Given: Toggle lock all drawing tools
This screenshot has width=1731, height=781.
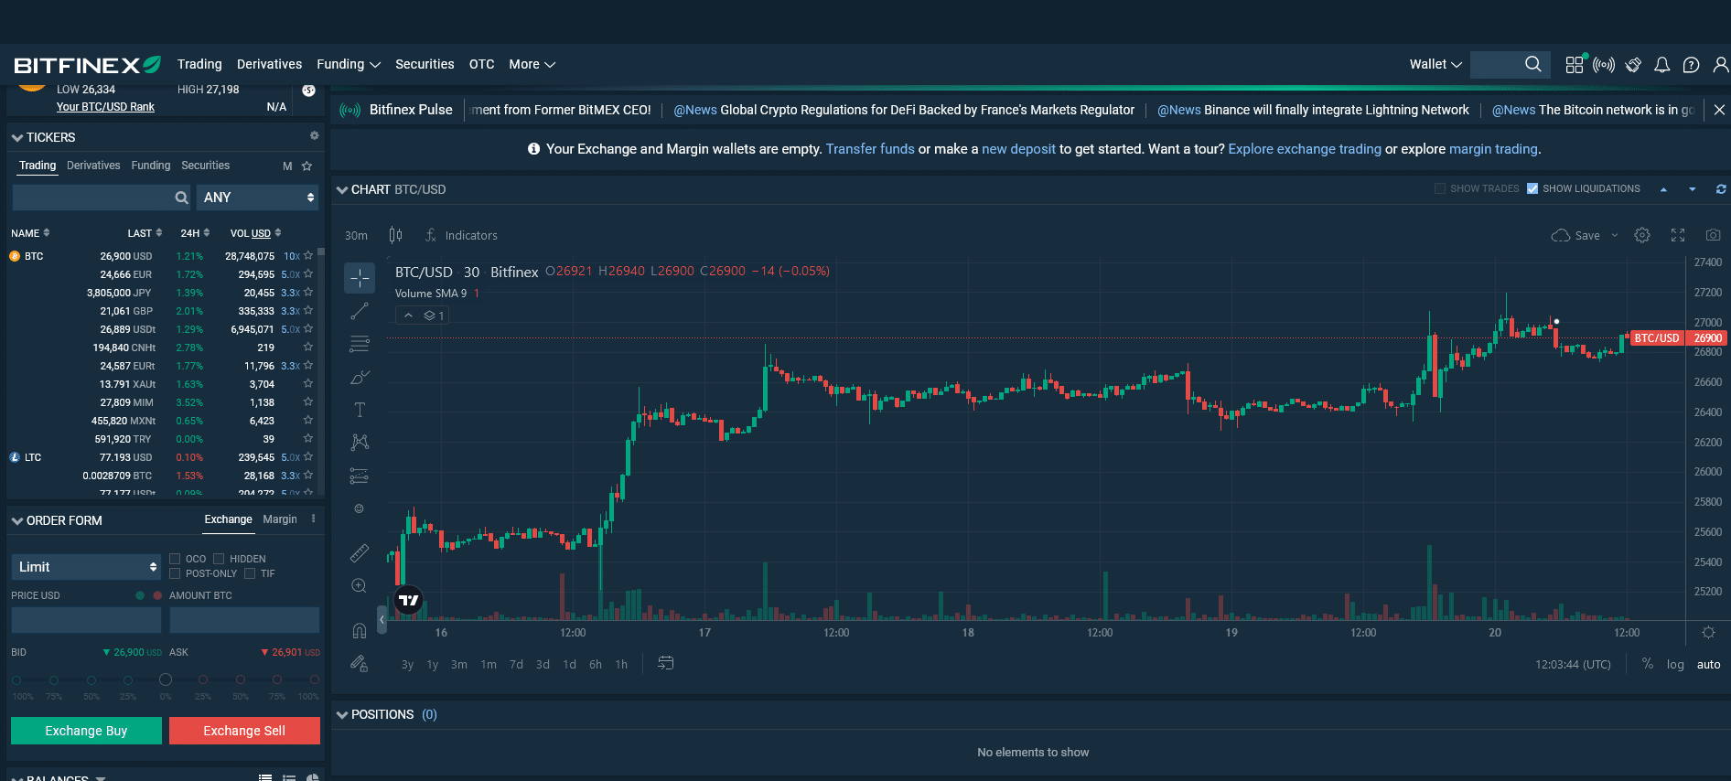Looking at the screenshot, I should pos(360,663).
